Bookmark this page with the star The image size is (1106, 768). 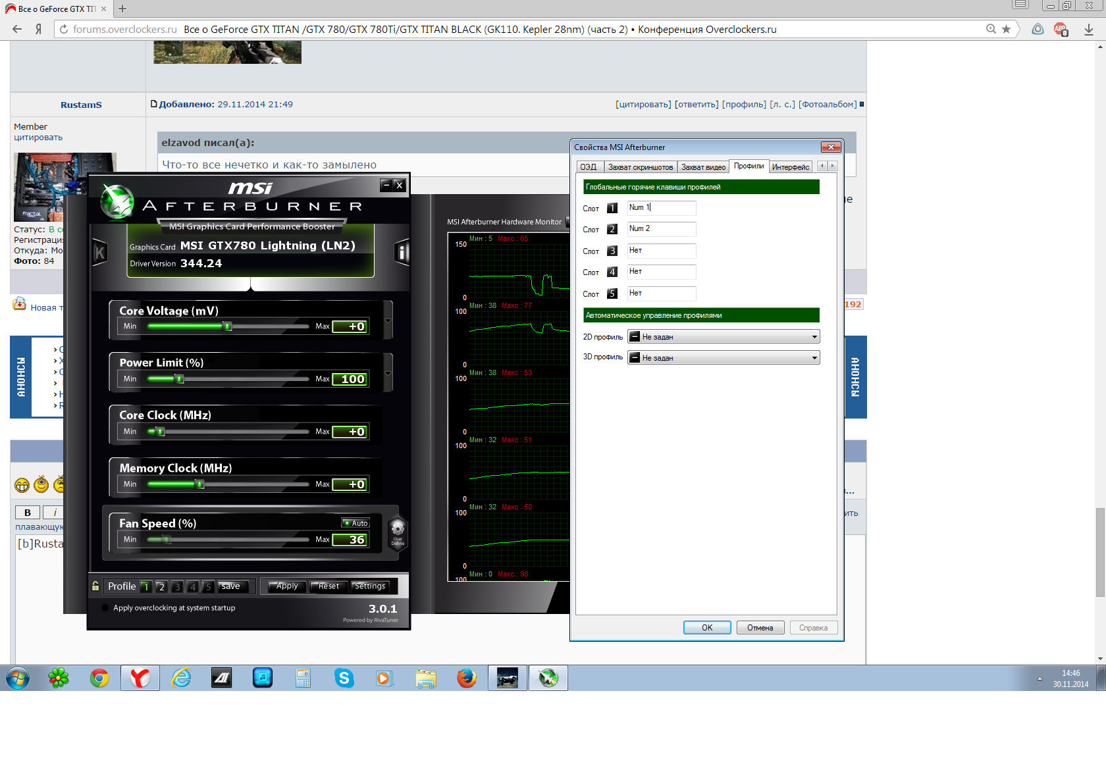pos(1006,29)
